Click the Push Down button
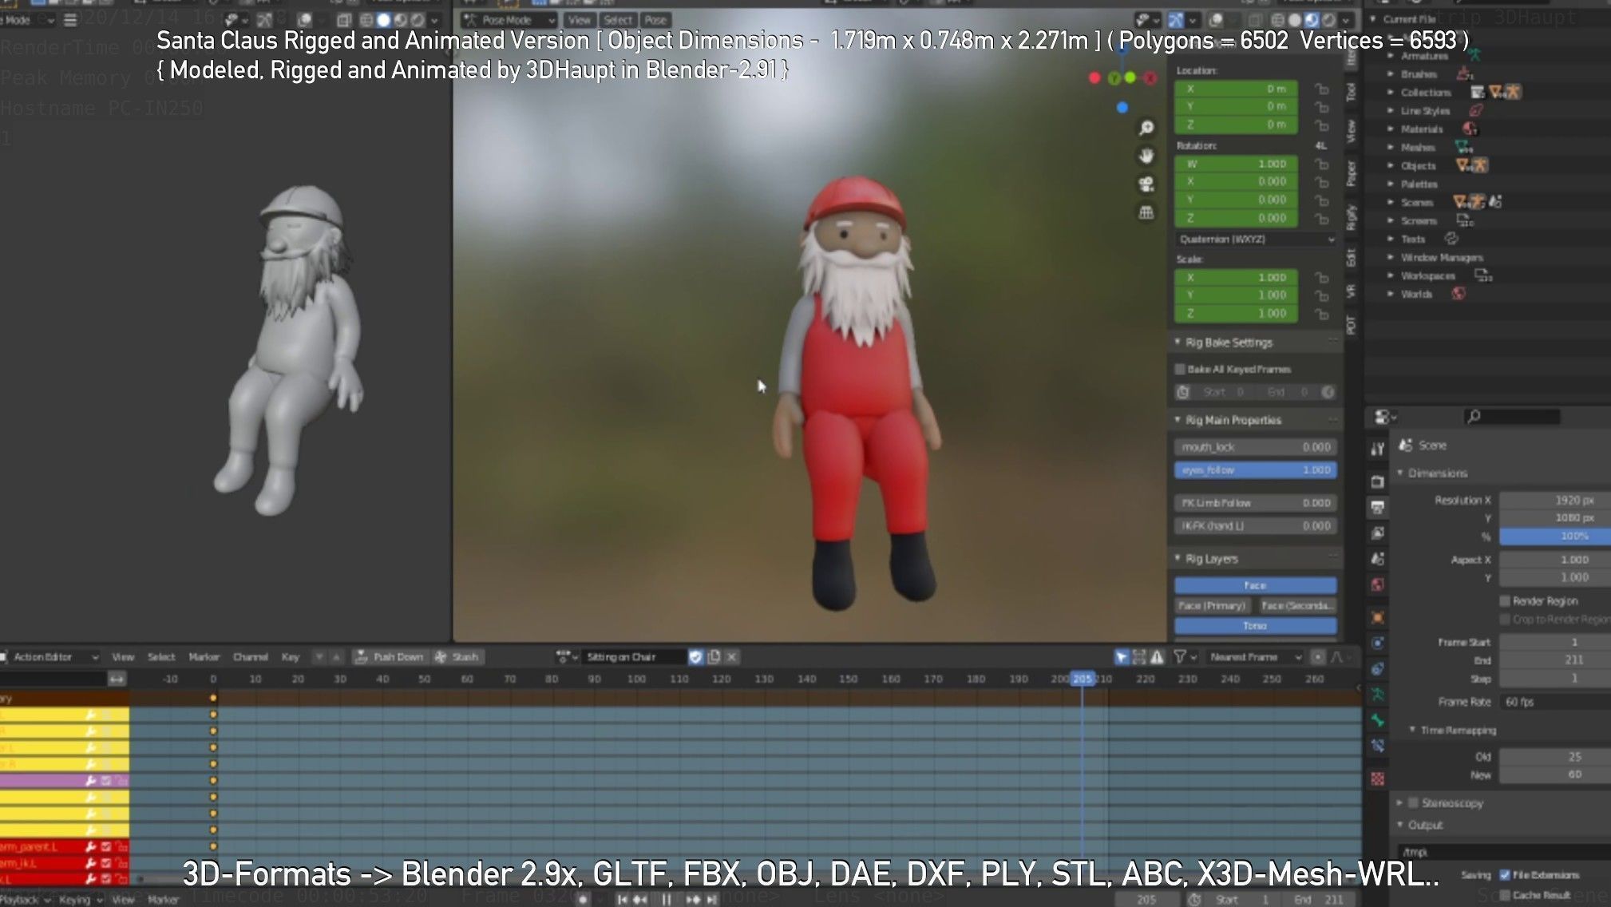The width and height of the screenshot is (1611, 907). point(389,657)
